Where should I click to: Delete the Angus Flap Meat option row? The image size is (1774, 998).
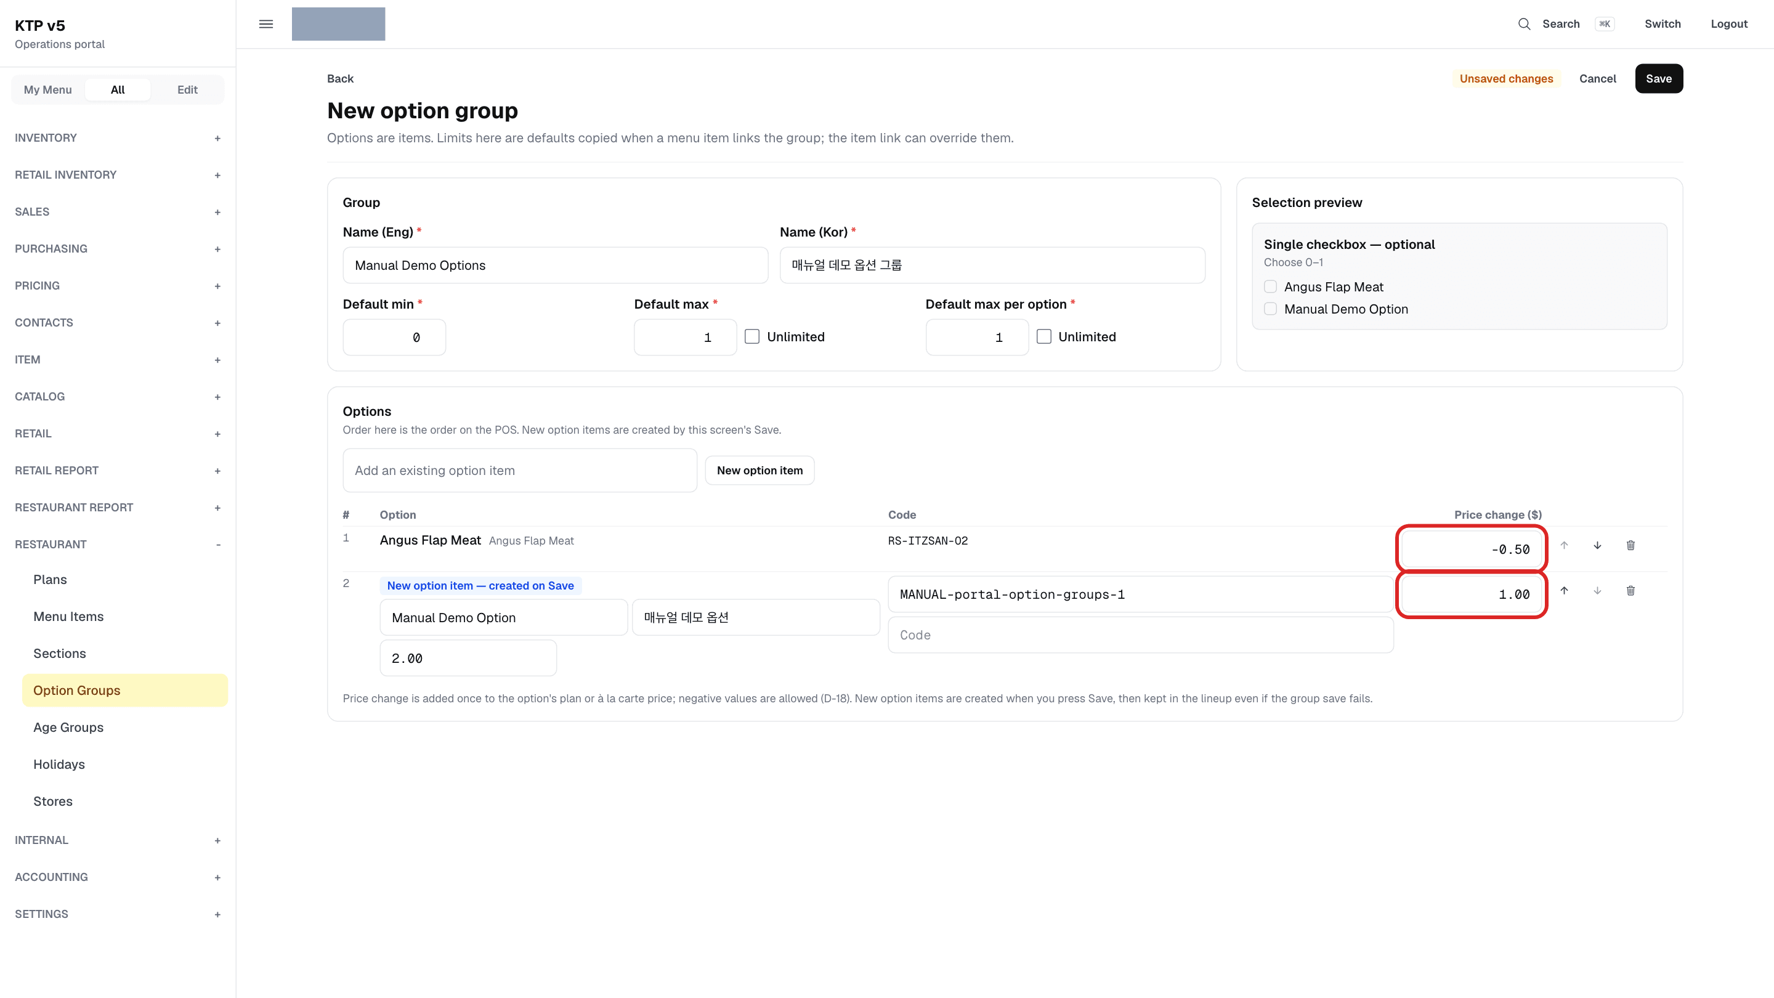(1630, 545)
